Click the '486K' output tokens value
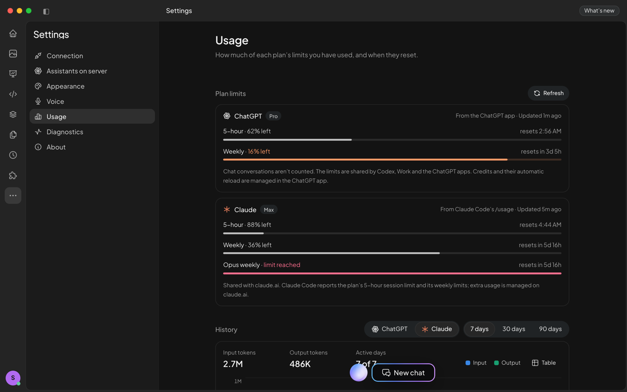Image resolution: width=627 pixels, height=392 pixels. 300,364
